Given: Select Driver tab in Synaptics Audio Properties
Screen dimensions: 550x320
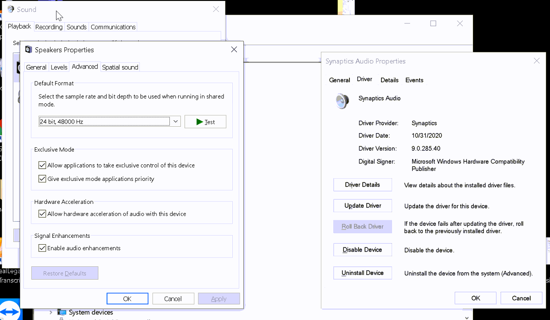Looking at the screenshot, I should (x=365, y=79).
